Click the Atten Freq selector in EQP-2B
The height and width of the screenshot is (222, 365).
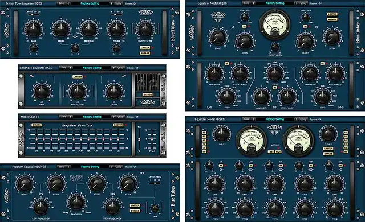click(155, 183)
